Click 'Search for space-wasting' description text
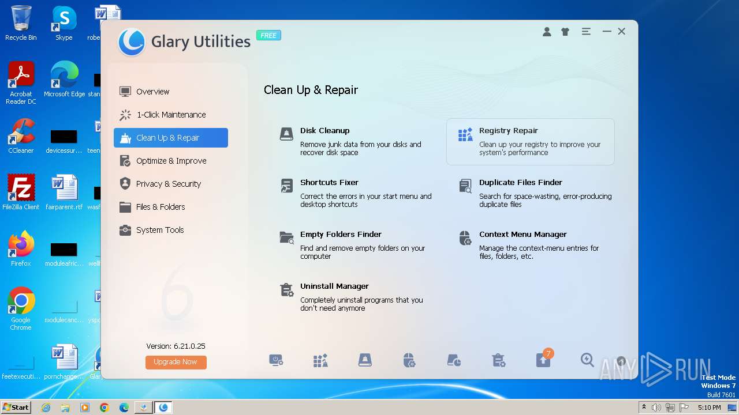739x415 pixels. pos(546,201)
